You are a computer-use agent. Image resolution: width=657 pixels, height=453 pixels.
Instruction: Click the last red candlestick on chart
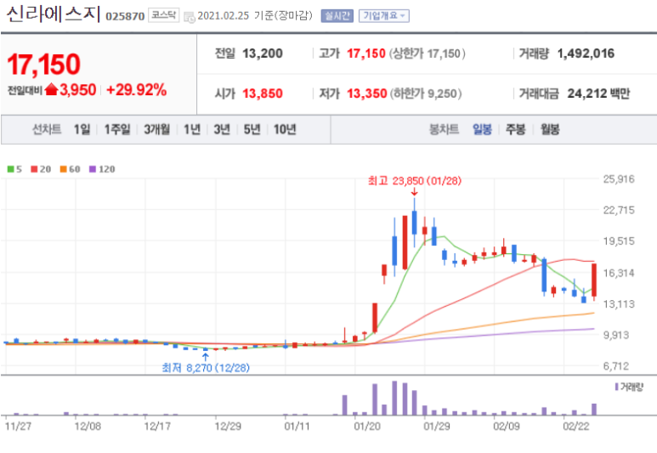pyautogui.click(x=594, y=280)
